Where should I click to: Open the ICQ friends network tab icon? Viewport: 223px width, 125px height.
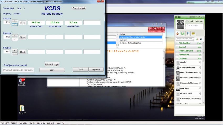183,33
